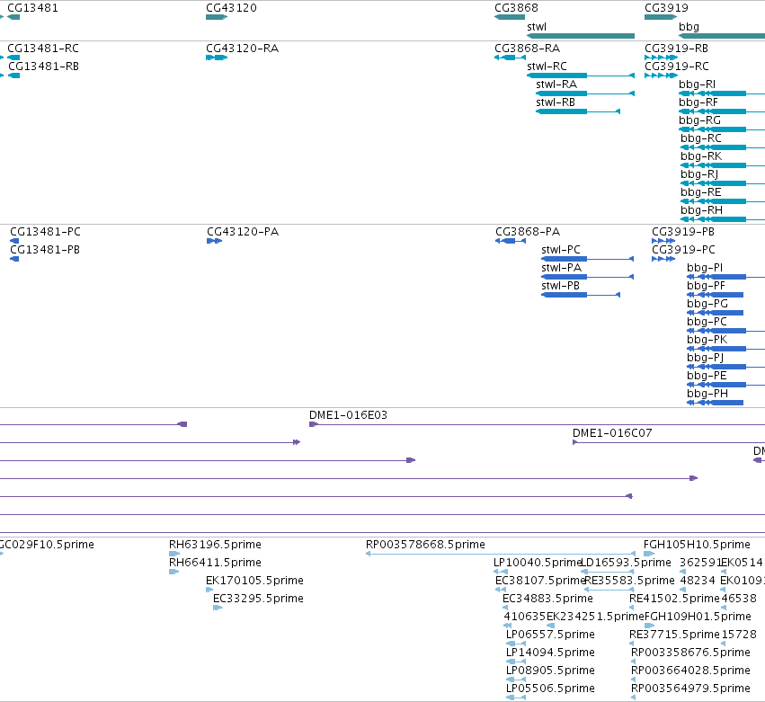Select the CG3868 gene arrow
Image resolution: width=765 pixels, height=702 pixels.
pos(510,17)
